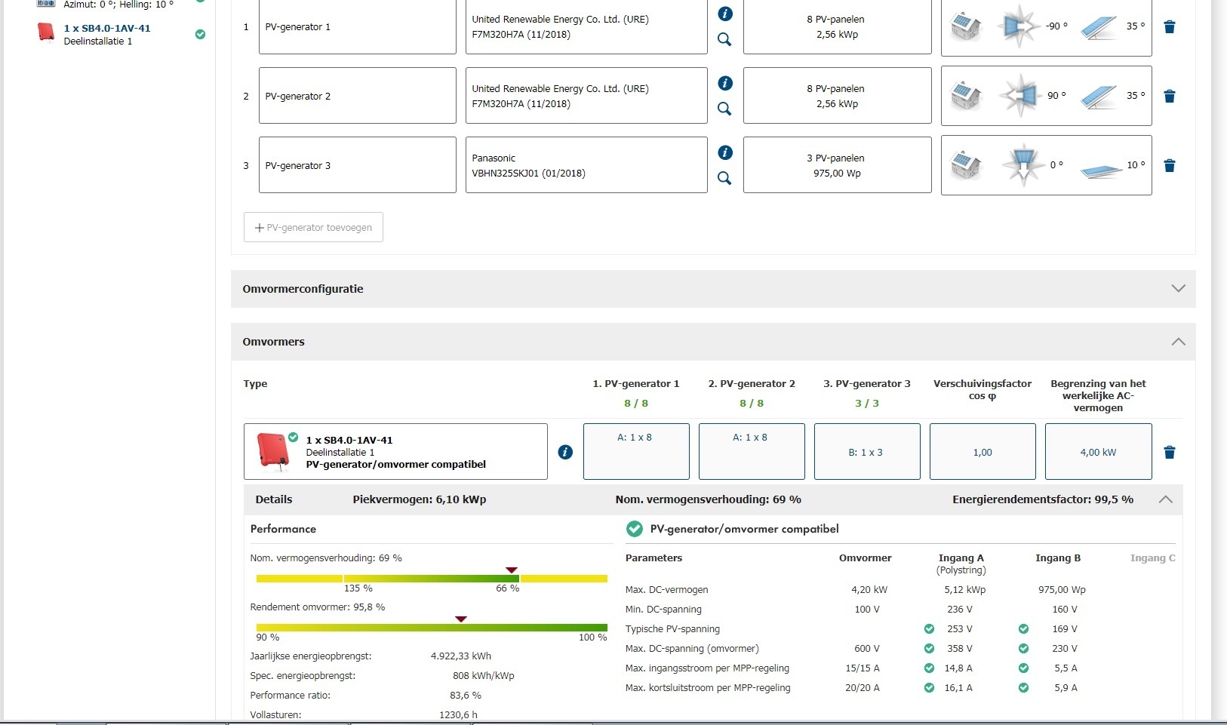Click search magnifier for Panasonic module
This screenshot has width=1227, height=725.
click(724, 178)
